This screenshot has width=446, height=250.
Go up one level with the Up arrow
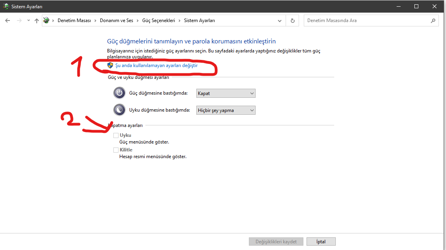[37, 21]
